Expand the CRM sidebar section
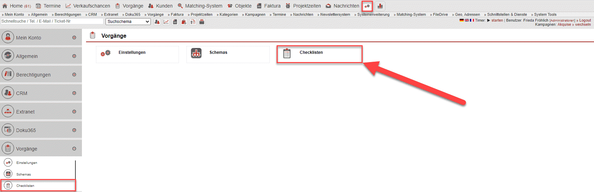 point(74,93)
